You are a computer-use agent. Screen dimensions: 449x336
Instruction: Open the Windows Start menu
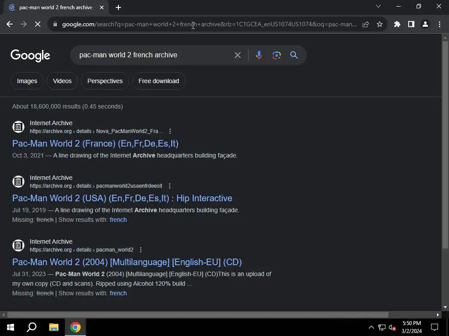[11, 327]
